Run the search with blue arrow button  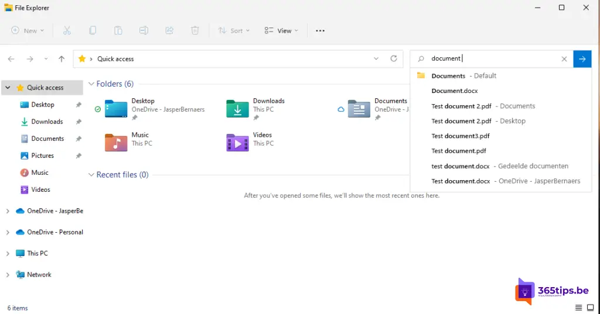582,58
